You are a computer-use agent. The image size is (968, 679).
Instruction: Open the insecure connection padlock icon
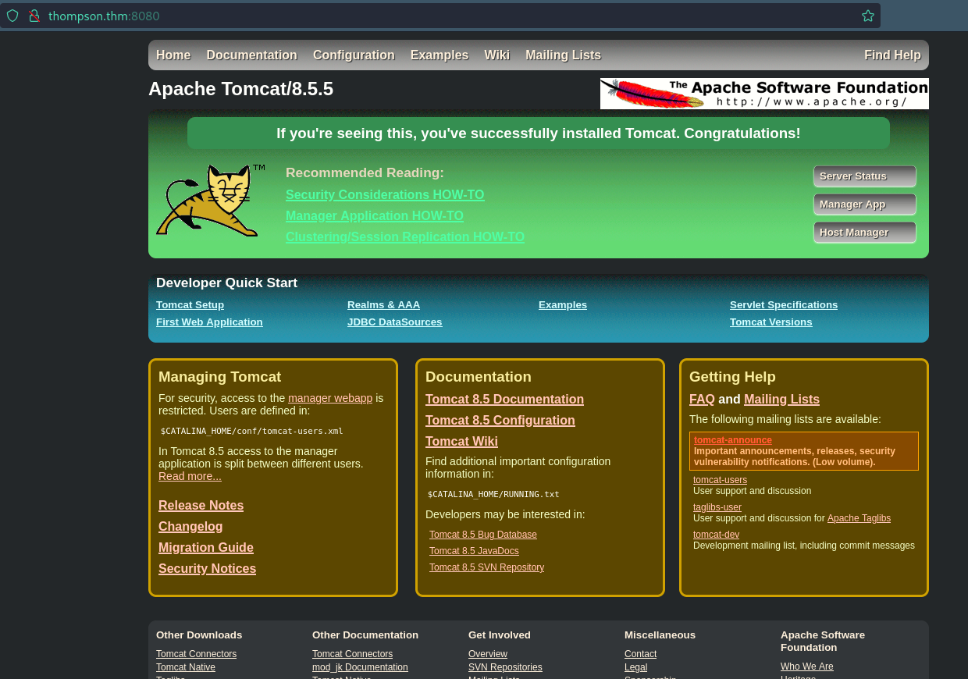click(x=34, y=16)
